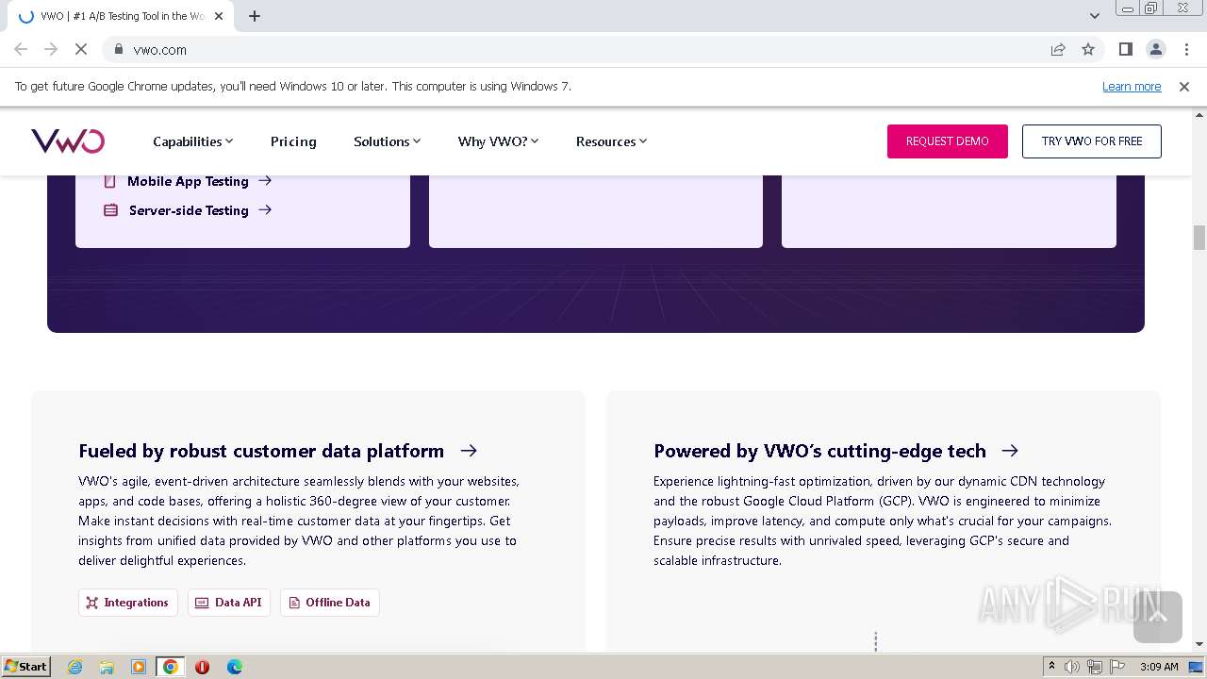The height and width of the screenshot is (679, 1207).
Task: Expand the Solutions dropdown menu
Action: tap(387, 141)
